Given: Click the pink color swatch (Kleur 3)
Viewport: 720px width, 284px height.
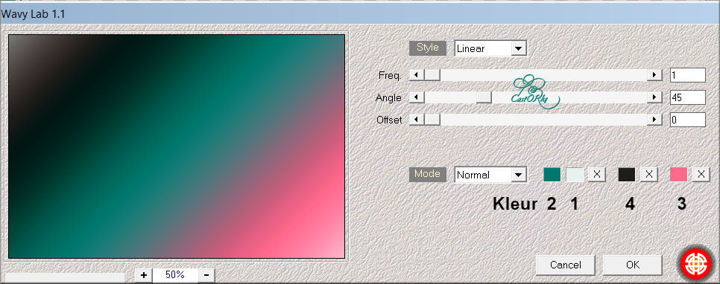Looking at the screenshot, I should (x=679, y=175).
